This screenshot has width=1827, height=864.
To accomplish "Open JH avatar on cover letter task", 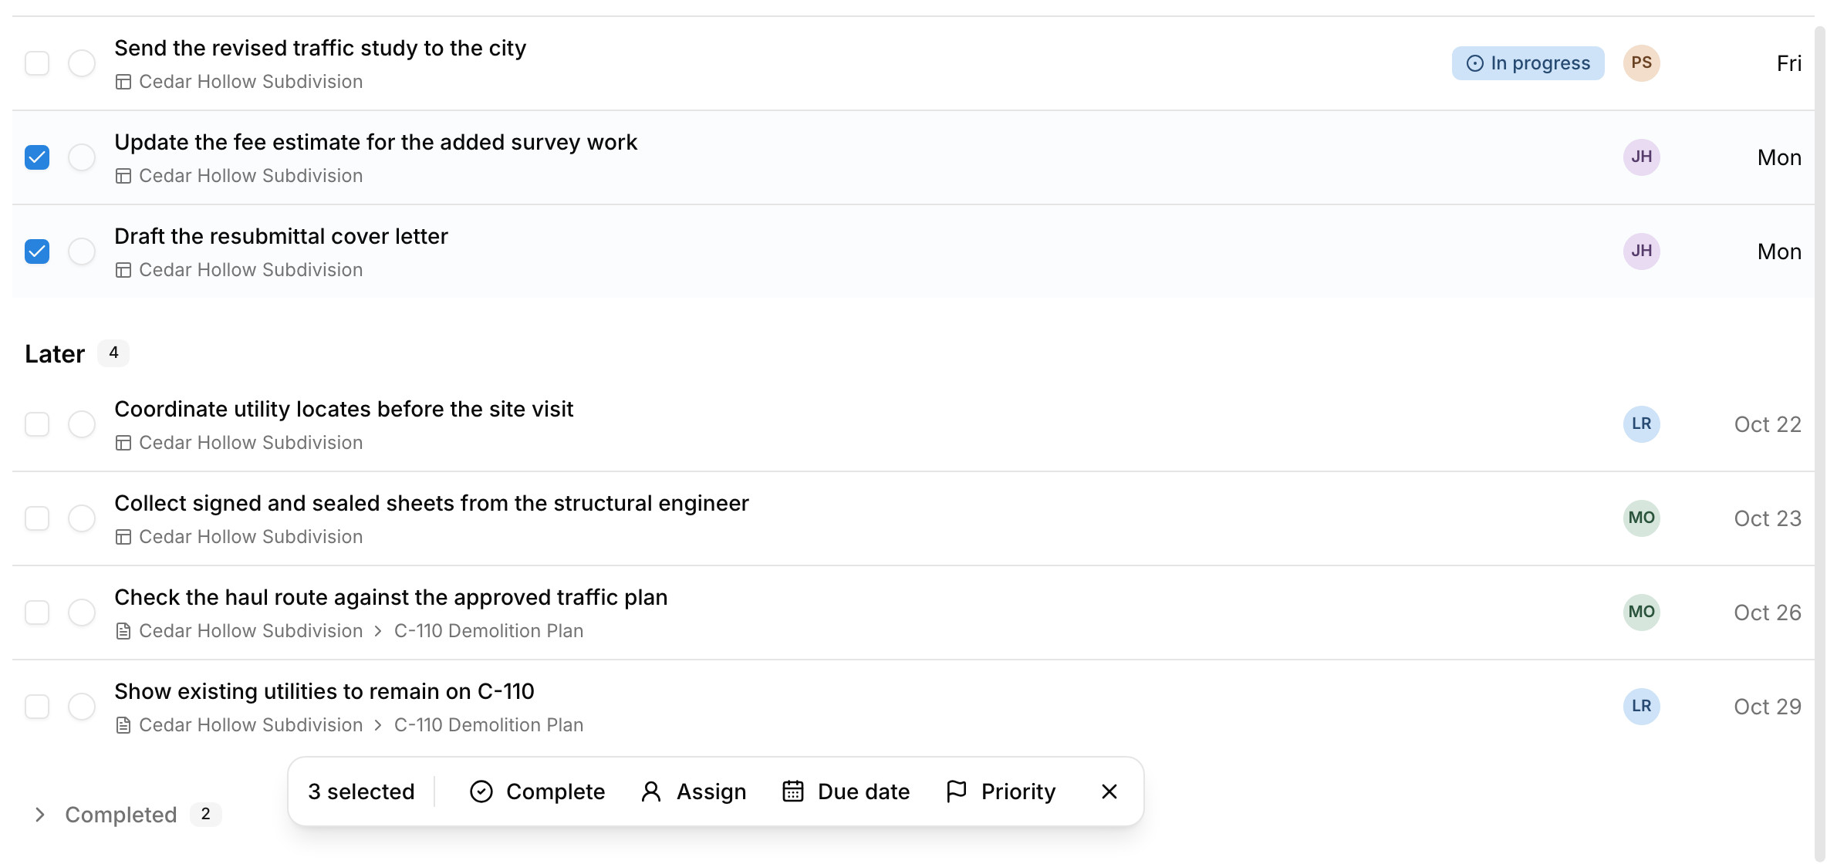I will point(1642,251).
